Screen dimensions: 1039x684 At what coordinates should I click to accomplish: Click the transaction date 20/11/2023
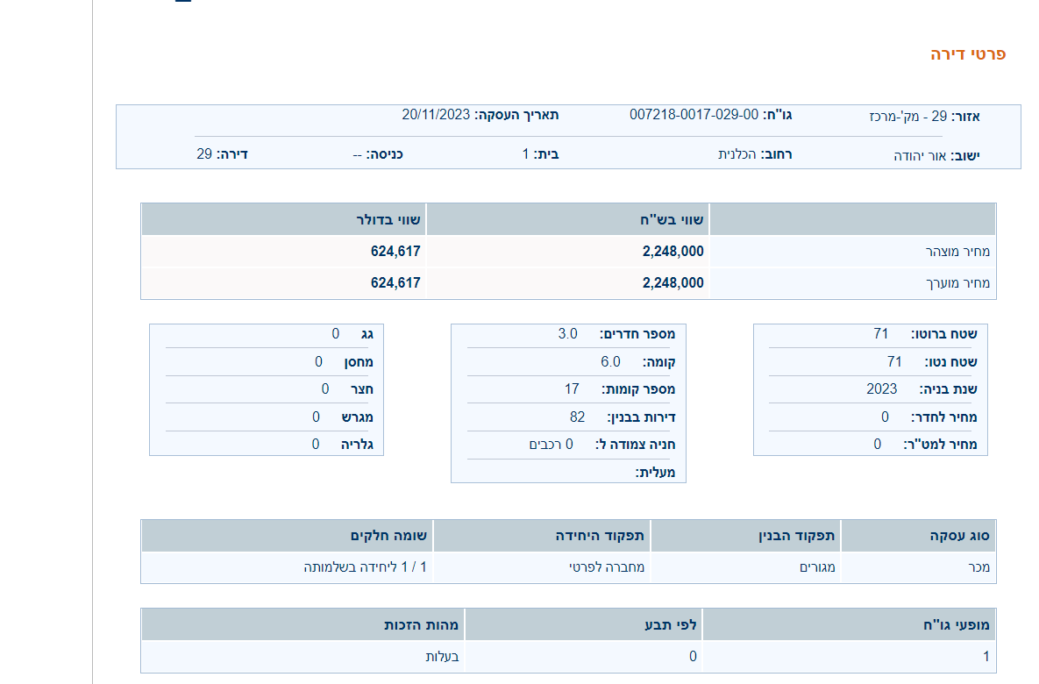coord(436,115)
